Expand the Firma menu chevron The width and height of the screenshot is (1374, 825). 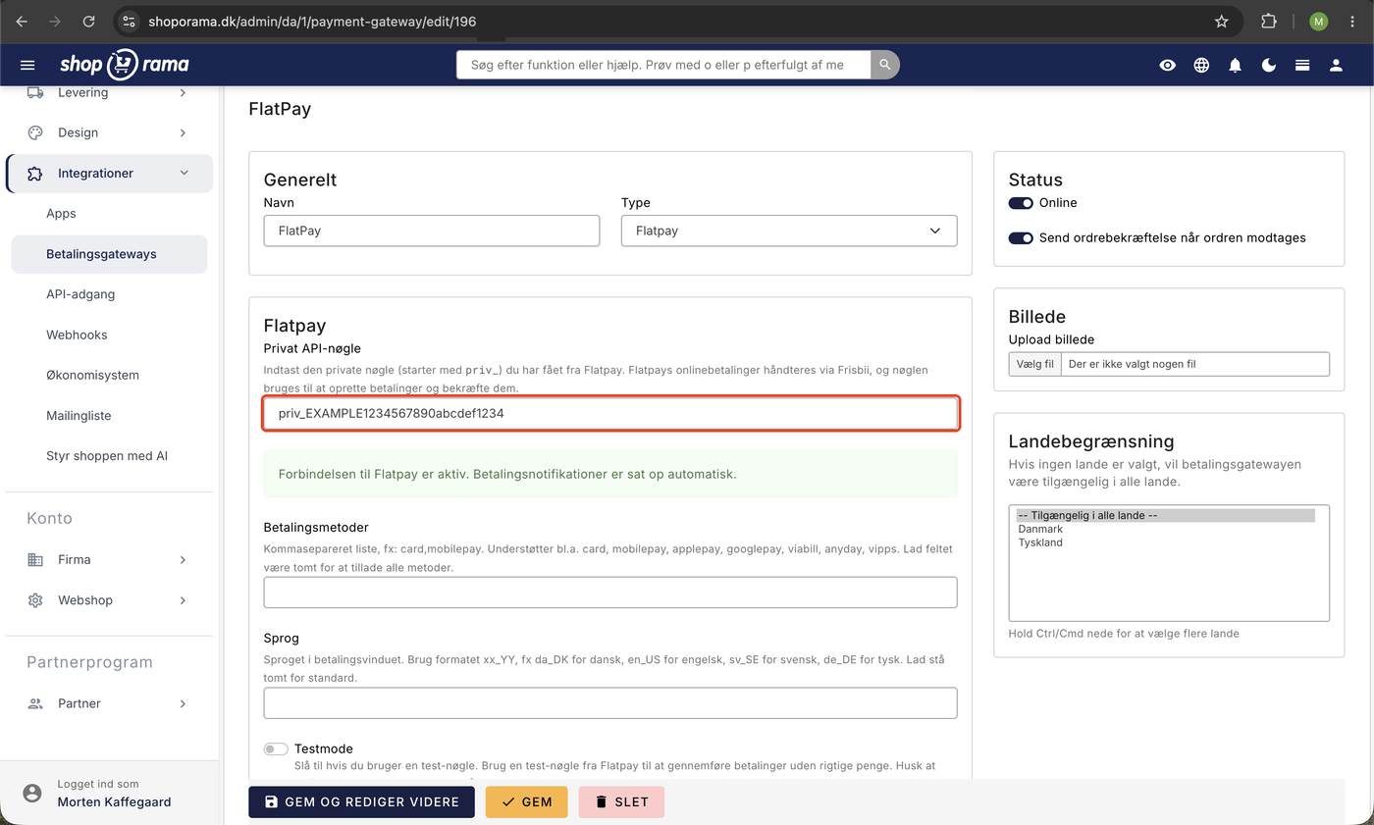[183, 559]
